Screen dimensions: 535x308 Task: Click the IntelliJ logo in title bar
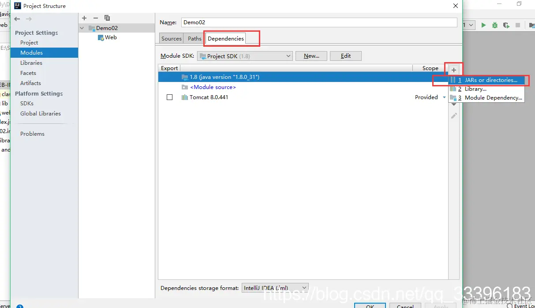[18, 6]
